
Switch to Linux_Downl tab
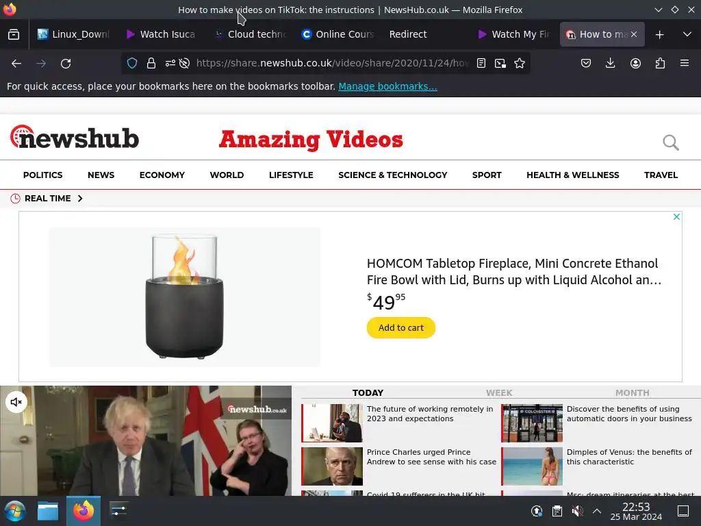[73, 34]
